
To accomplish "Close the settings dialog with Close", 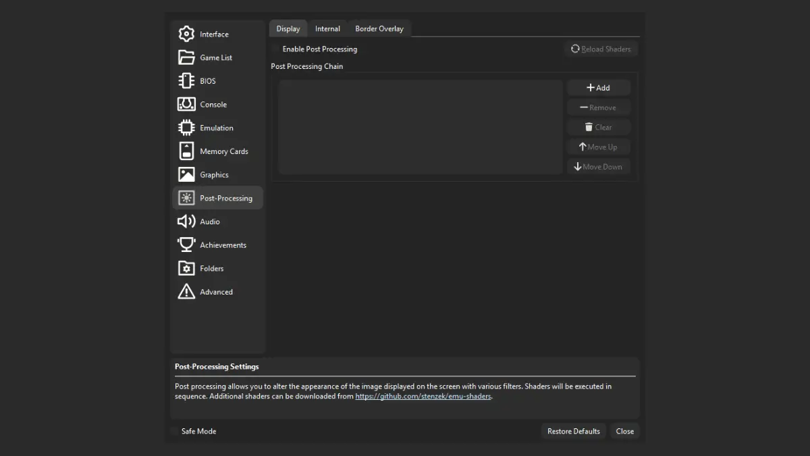I will 625,431.
